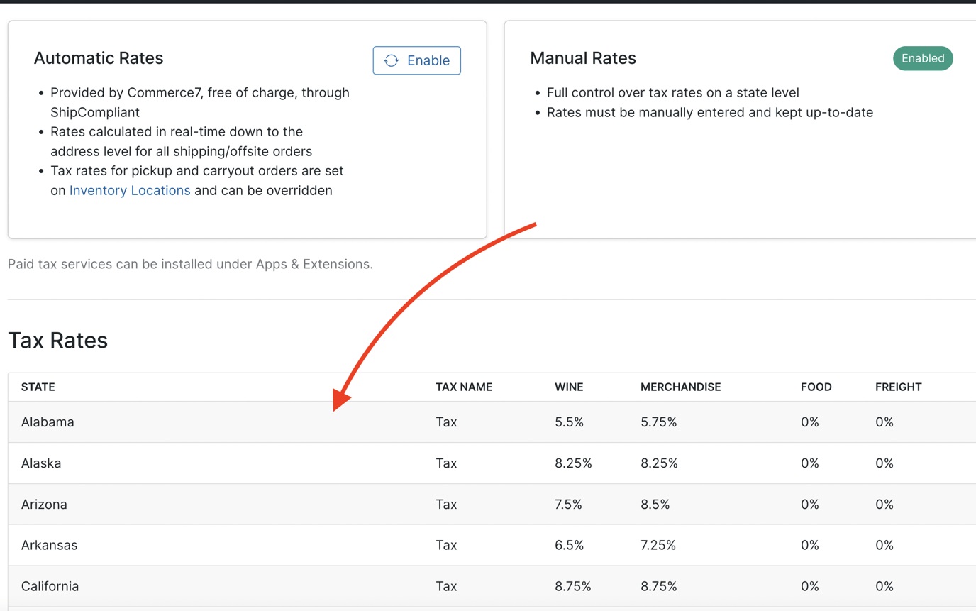This screenshot has width=976, height=611.
Task: Click the green Enabled badge on Manual Rates
Action: click(922, 58)
